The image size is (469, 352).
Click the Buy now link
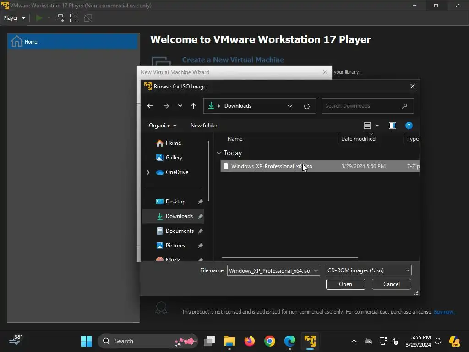444,312
